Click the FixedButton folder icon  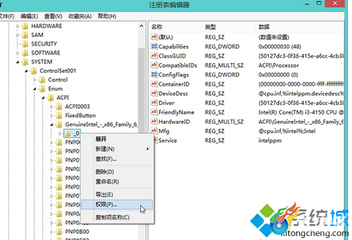pyautogui.click(x=59, y=116)
